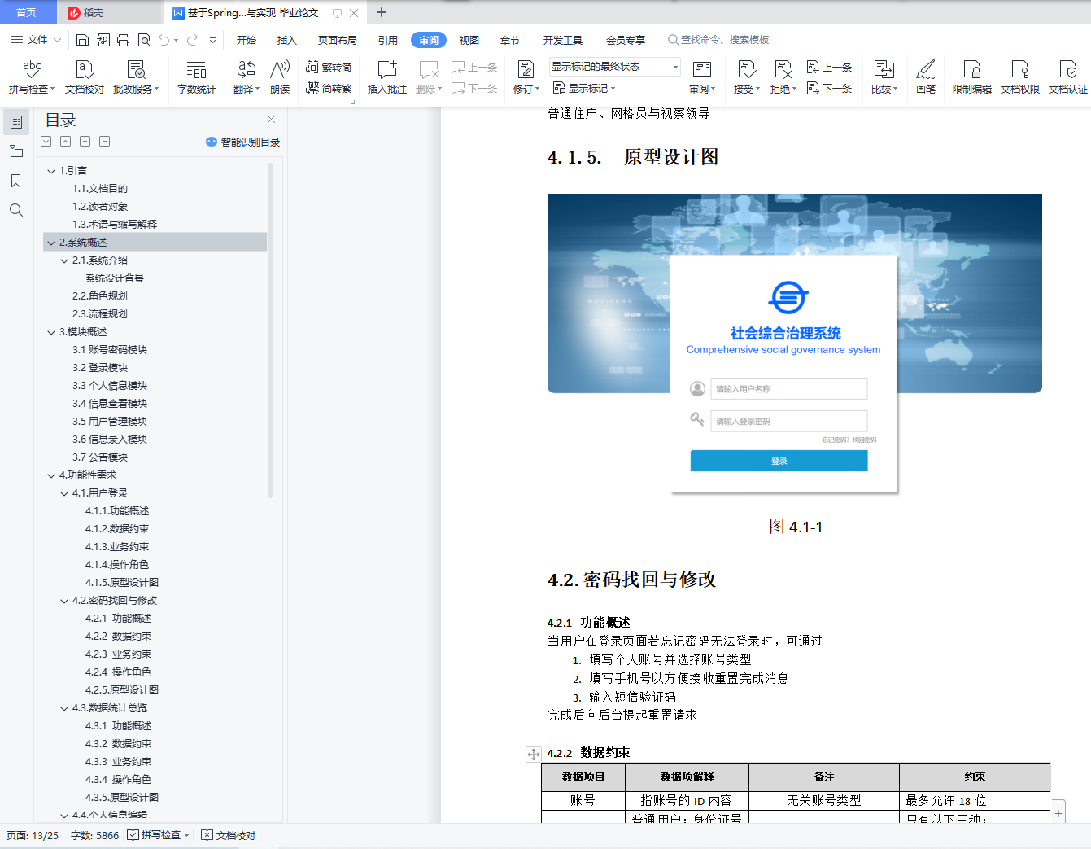Screen dimensions: 1091x849
Task: Open the search pane in left sidebar
Action: coord(16,210)
